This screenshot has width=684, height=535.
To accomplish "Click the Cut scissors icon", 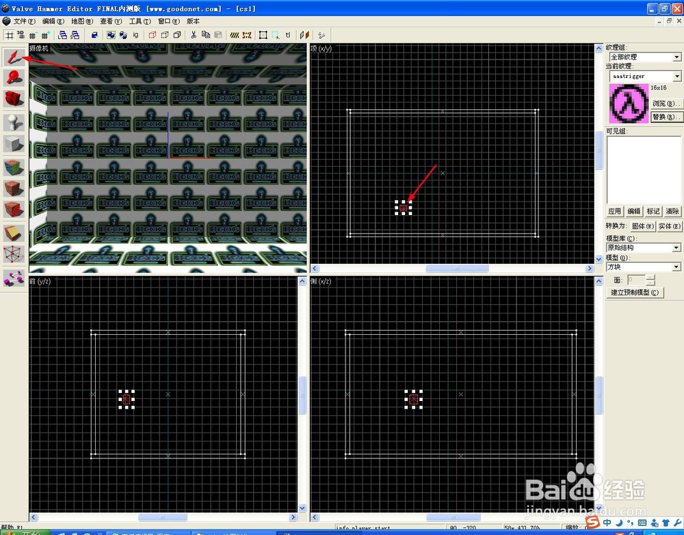I will (x=194, y=36).
